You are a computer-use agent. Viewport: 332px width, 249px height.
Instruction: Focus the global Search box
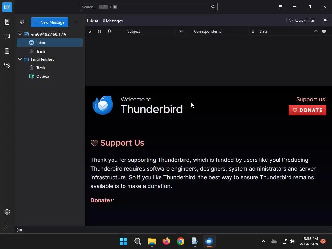click(148, 7)
